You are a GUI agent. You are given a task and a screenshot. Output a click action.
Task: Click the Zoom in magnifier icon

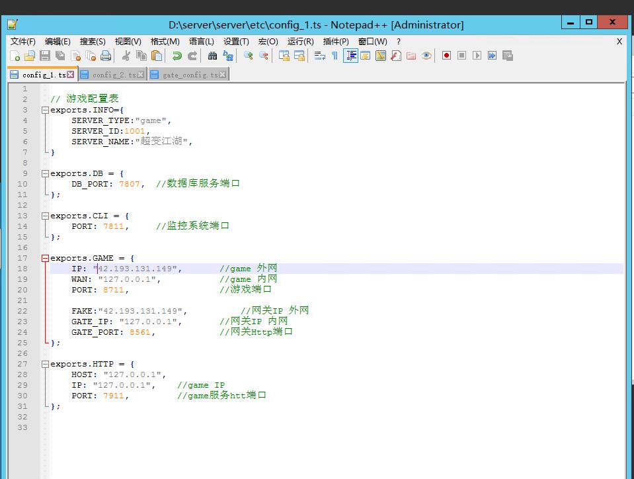248,56
